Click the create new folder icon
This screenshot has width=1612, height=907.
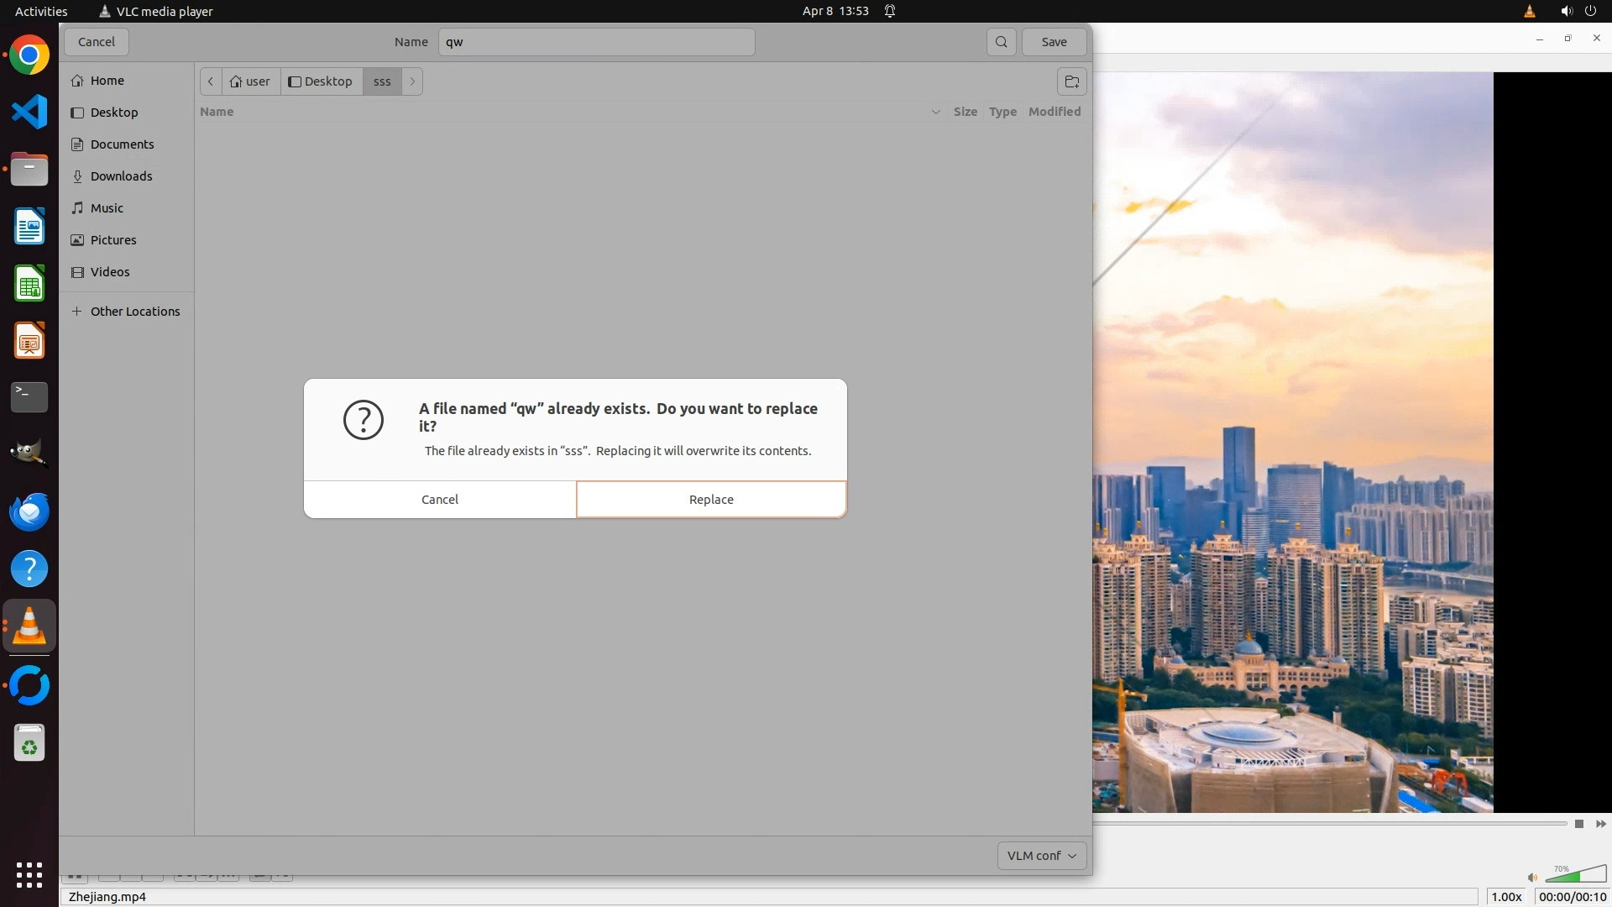coord(1071,81)
